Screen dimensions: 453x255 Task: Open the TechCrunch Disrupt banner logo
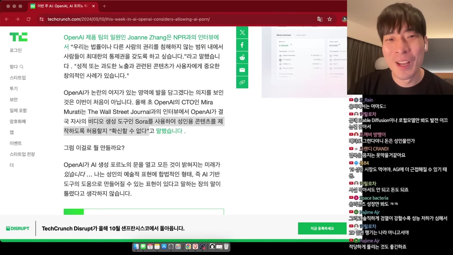coord(18,228)
